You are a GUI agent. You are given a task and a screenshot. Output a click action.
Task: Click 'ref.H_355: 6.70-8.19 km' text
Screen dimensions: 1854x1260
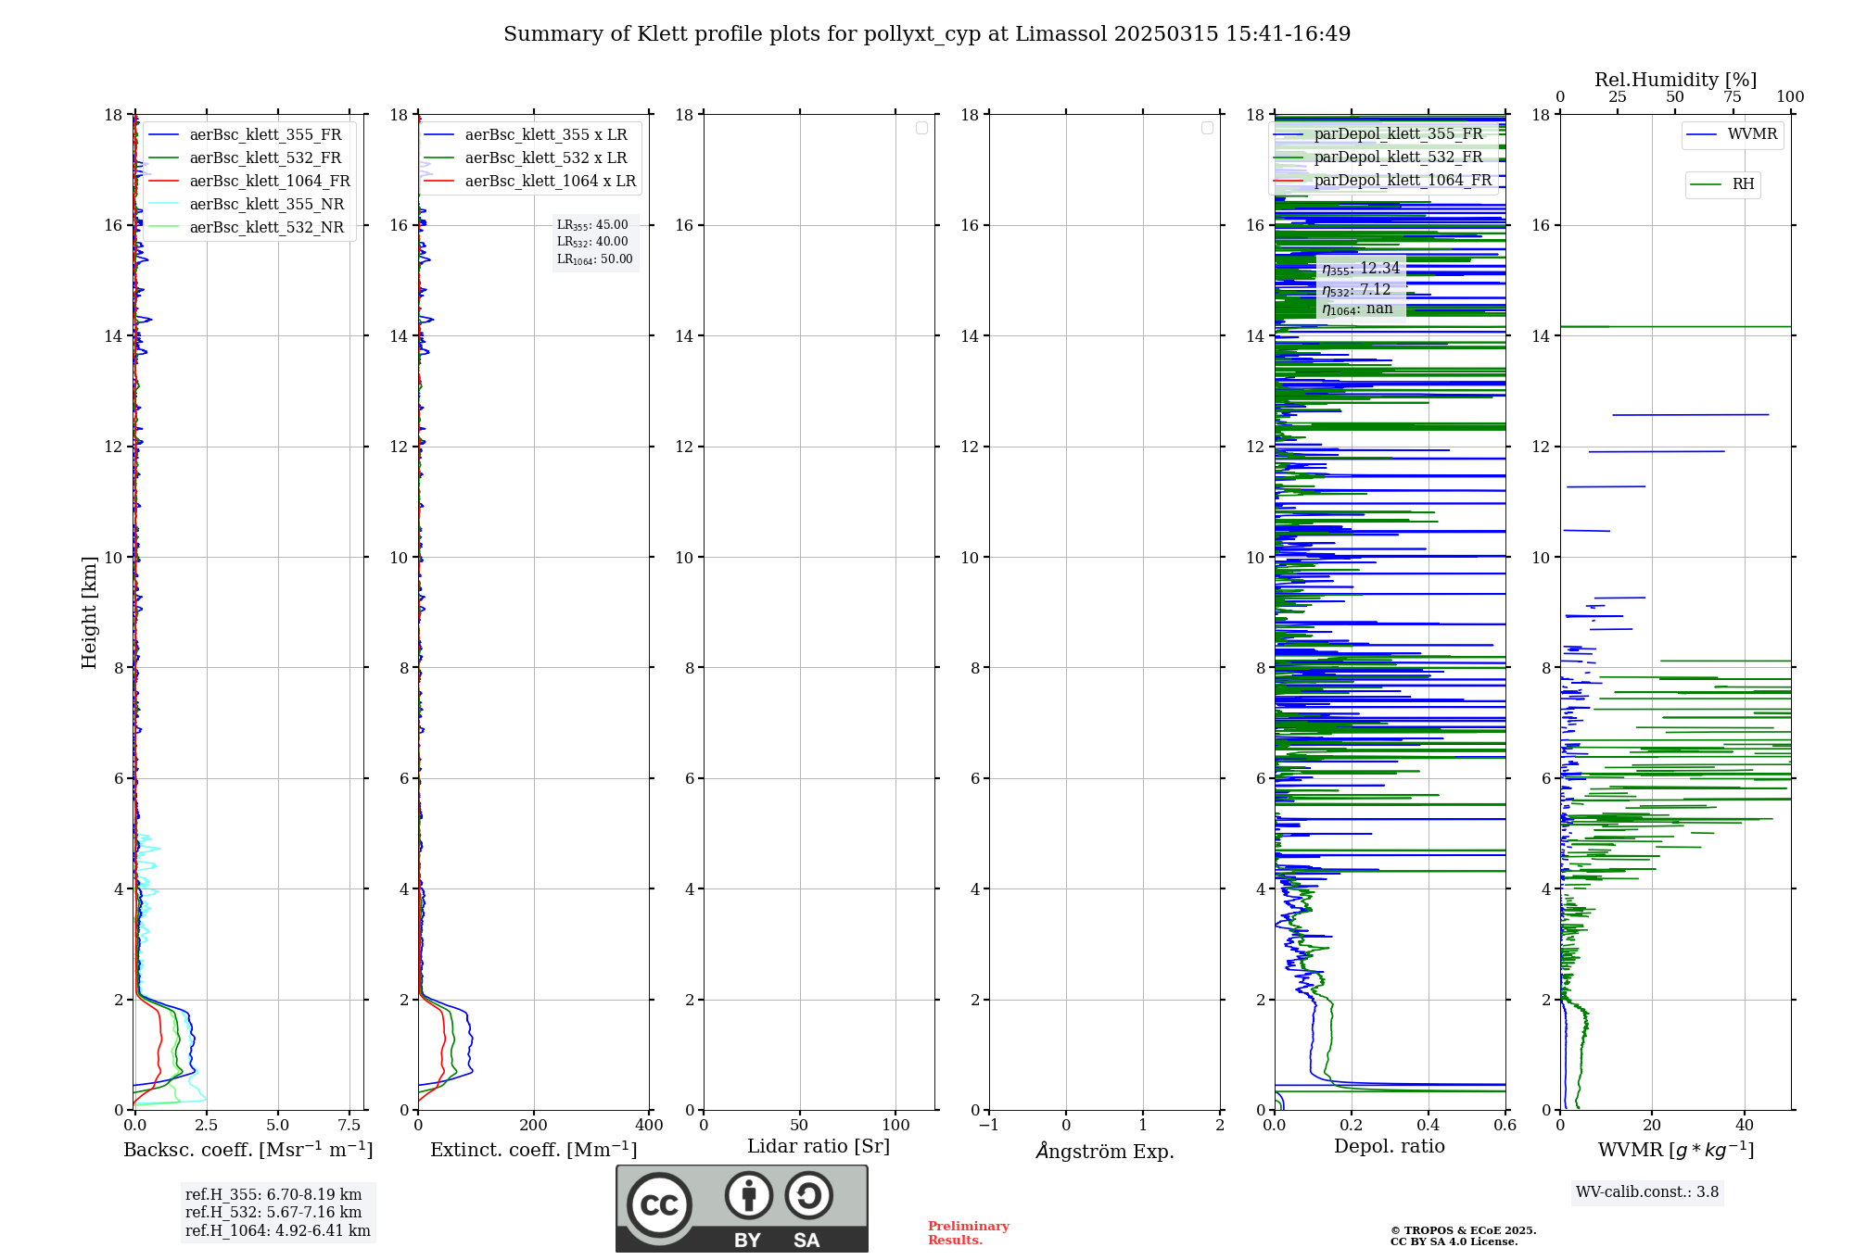point(273,1195)
